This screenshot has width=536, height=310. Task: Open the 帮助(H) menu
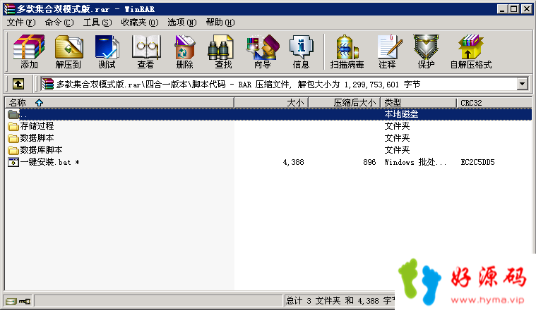220,23
